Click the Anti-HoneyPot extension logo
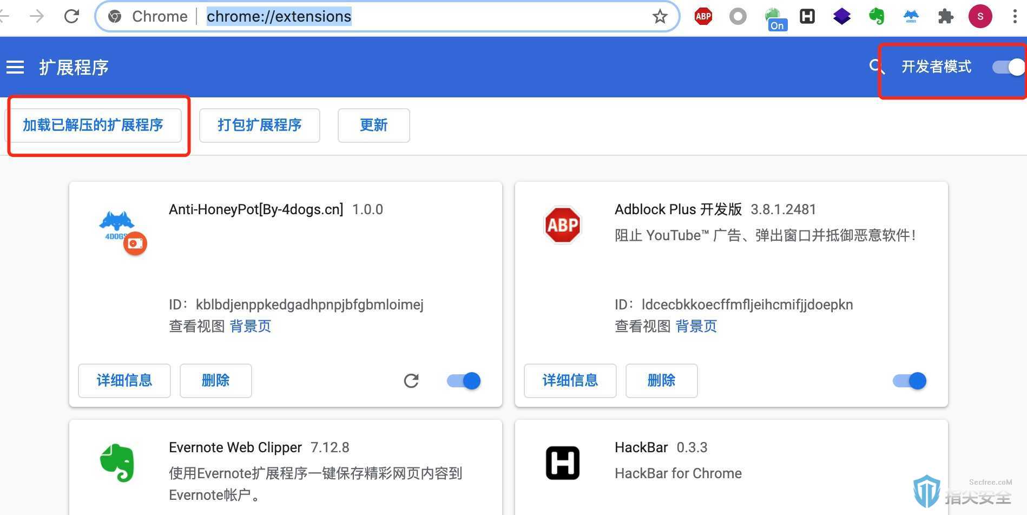Image resolution: width=1027 pixels, height=515 pixels. click(x=117, y=226)
